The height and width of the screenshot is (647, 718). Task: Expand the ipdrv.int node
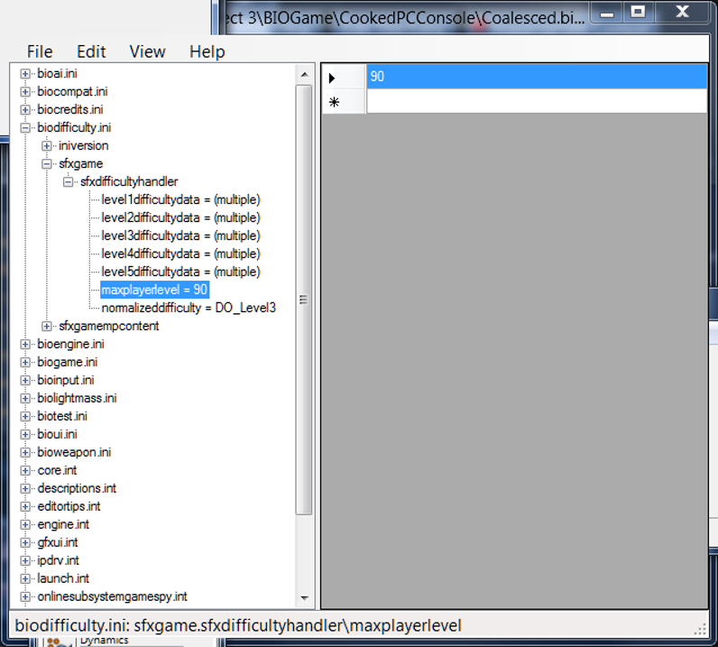(25, 561)
